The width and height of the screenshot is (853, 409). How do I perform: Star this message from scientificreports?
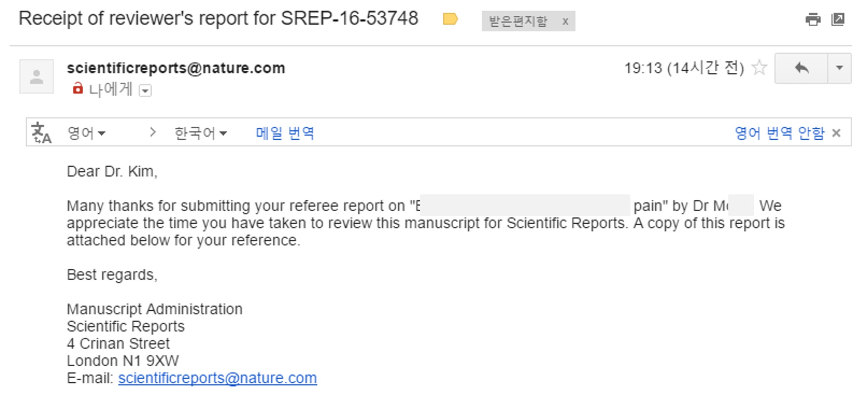pos(759,68)
